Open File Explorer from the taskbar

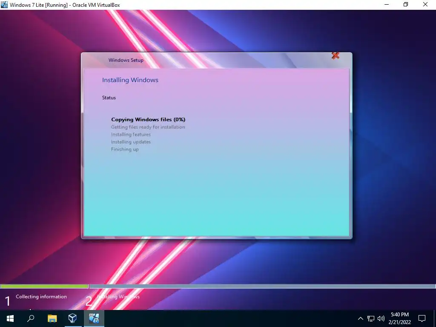click(x=52, y=318)
